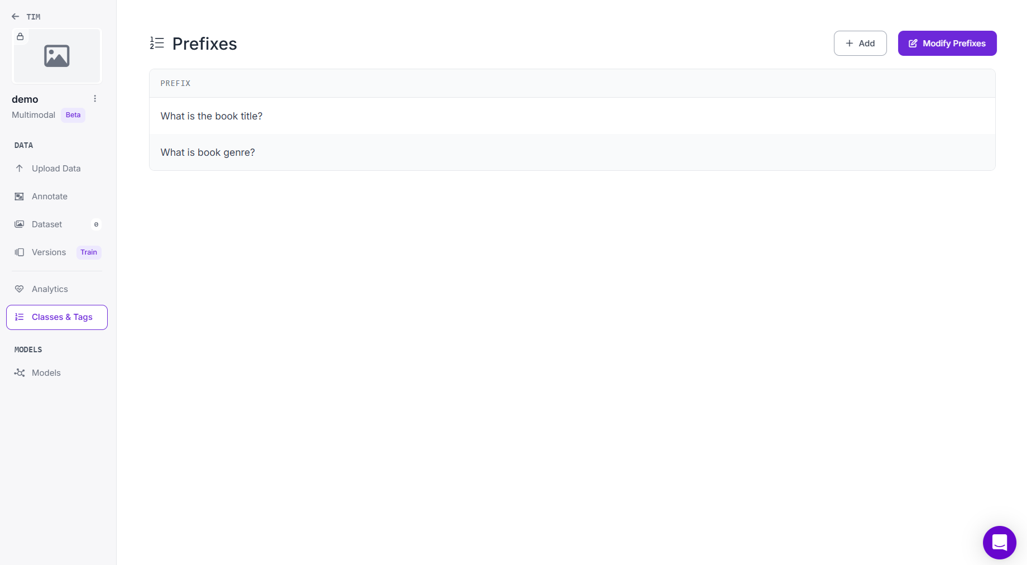Click the demo project name
Image resolution: width=1027 pixels, height=565 pixels.
pos(25,99)
